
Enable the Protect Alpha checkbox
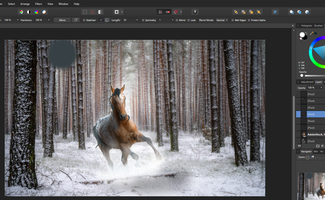(x=249, y=20)
